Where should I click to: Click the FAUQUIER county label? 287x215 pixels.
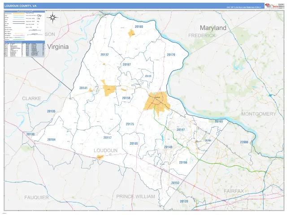coord(37,198)
